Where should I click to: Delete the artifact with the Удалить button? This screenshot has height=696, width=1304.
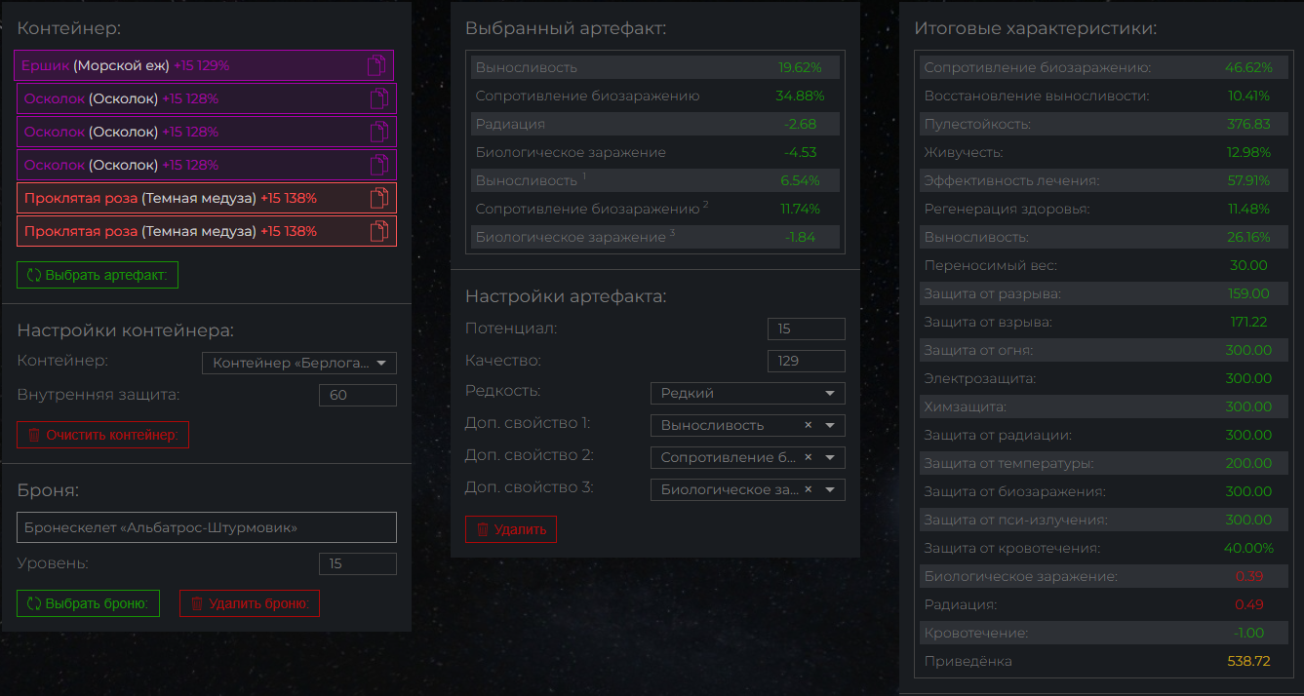point(511,529)
